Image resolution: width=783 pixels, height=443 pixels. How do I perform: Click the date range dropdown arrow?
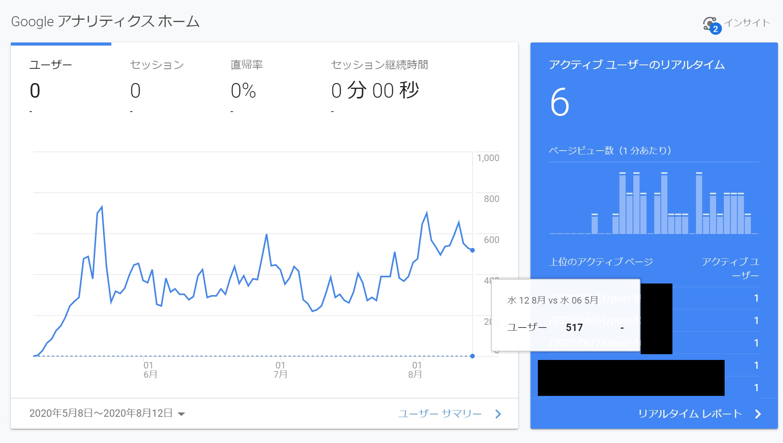coord(181,414)
